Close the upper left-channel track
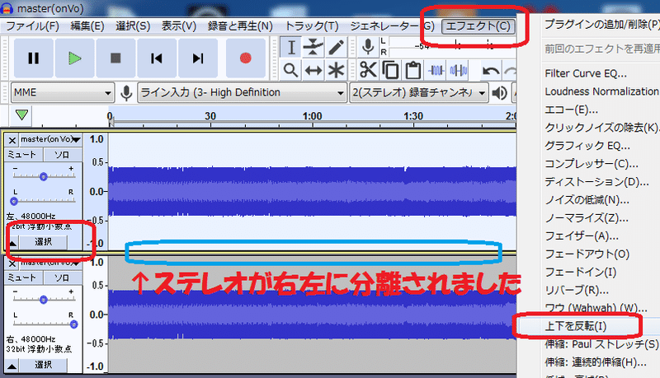 tap(12, 140)
